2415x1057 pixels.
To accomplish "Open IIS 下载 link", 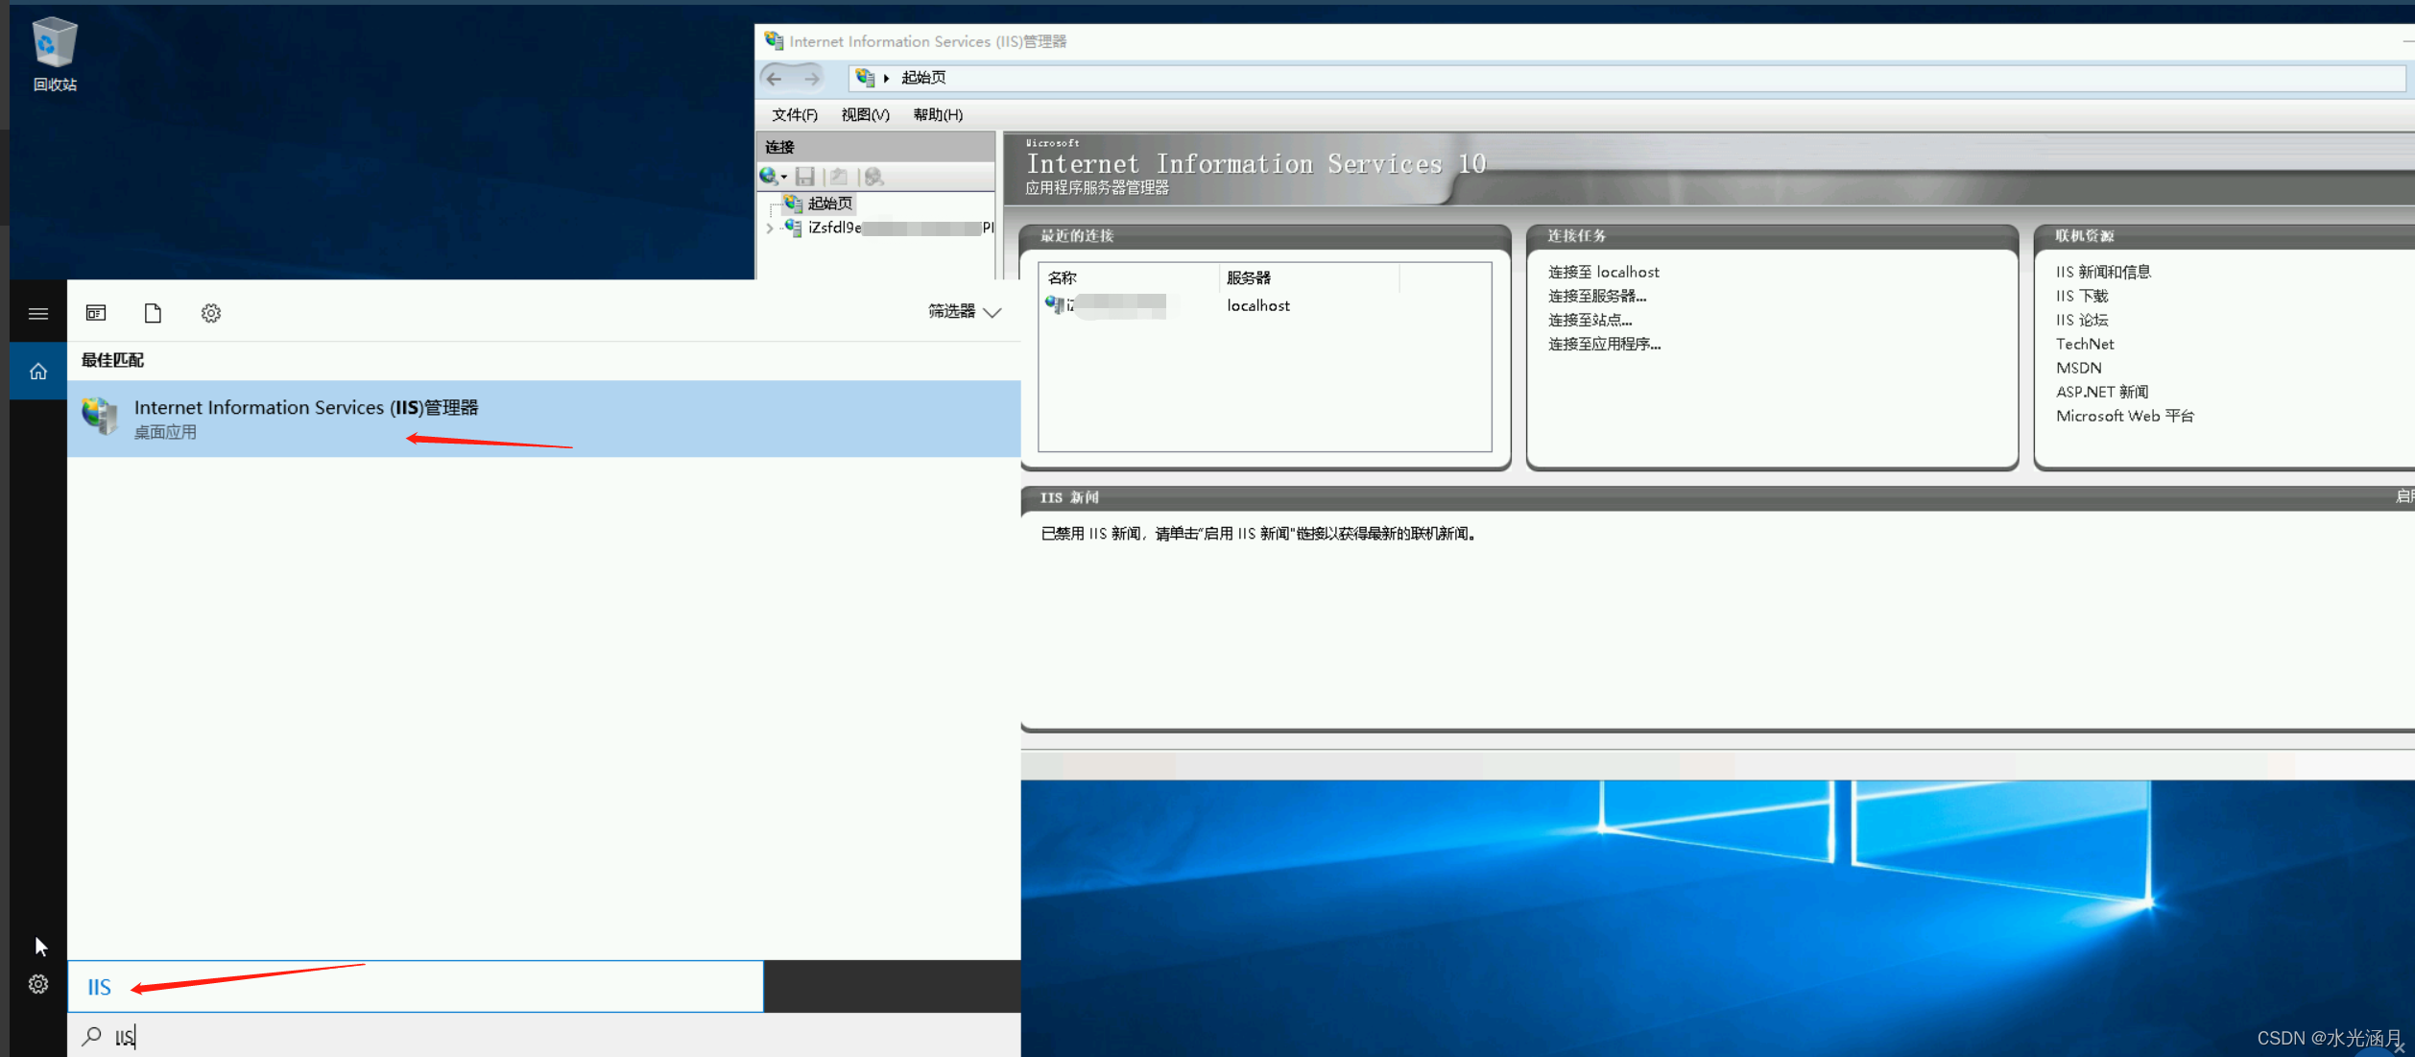I will [x=2081, y=296].
